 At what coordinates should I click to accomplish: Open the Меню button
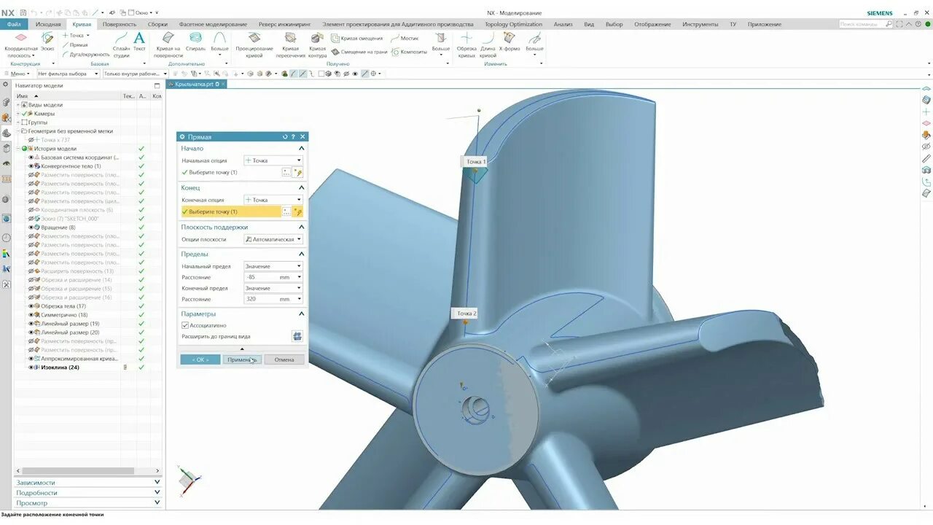tap(18, 74)
